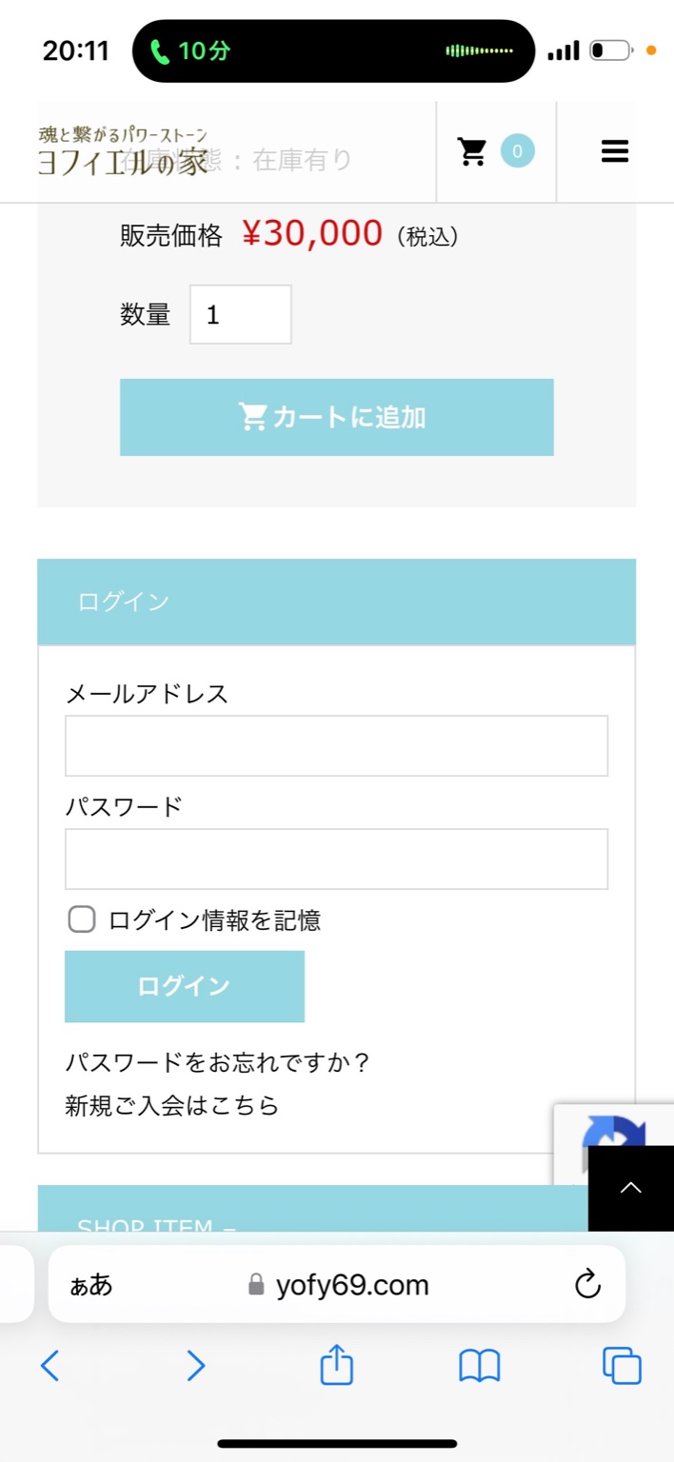The image size is (674, 1462).
Task: Open the shopping cart icon
Action: tap(472, 152)
